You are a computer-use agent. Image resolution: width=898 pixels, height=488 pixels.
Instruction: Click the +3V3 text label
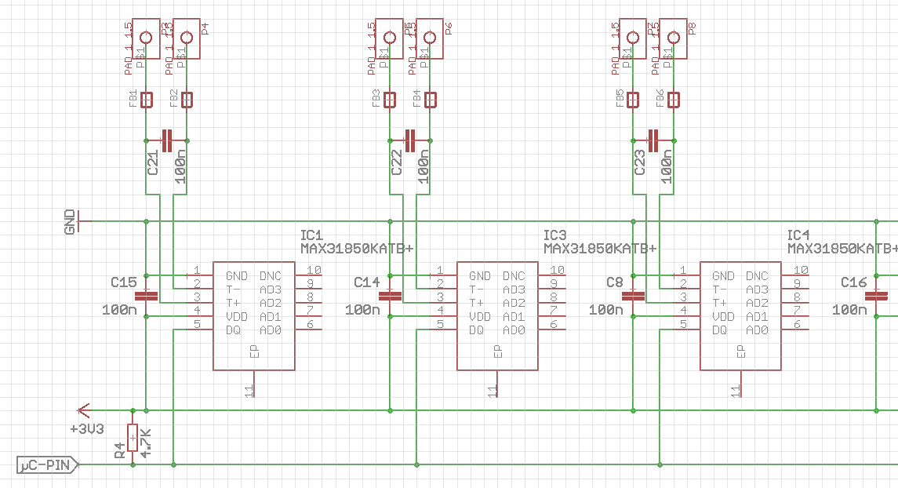click(x=87, y=429)
